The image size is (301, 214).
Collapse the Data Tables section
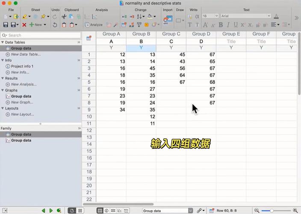[79, 42]
